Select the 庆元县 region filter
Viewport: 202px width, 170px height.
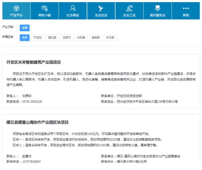110,38
